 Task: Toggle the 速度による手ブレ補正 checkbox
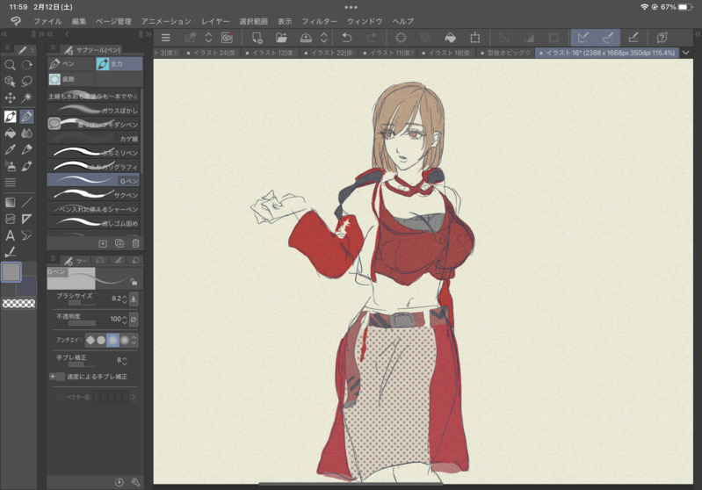point(60,377)
